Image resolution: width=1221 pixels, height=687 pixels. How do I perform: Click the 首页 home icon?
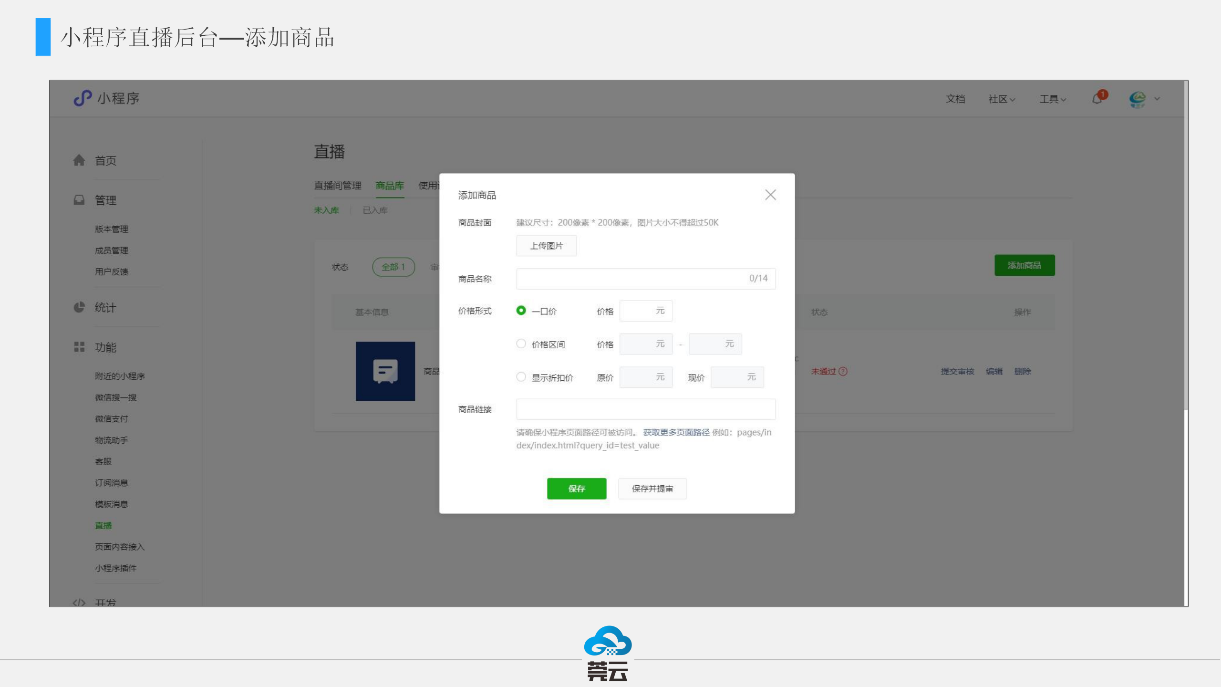click(79, 160)
